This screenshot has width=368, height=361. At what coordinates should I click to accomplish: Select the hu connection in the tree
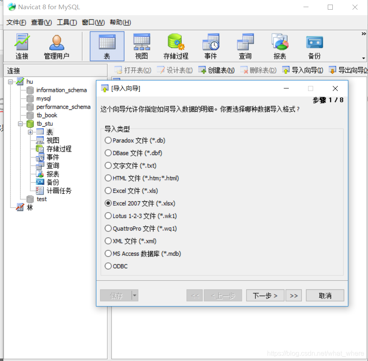[x=30, y=82]
